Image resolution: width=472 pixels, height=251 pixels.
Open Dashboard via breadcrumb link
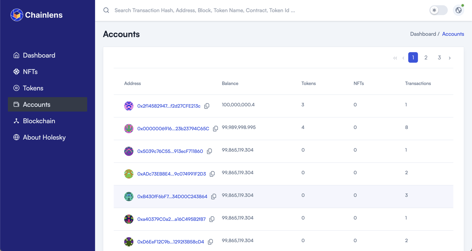point(423,34)
